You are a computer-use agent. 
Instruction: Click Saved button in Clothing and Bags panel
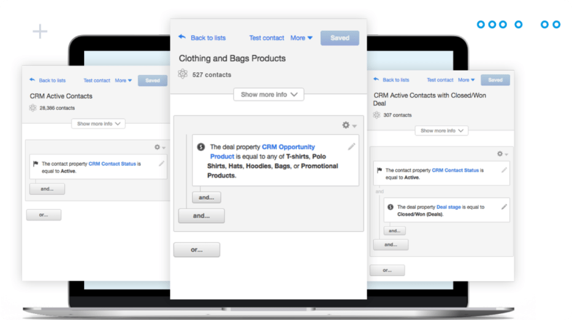point(340,37)
